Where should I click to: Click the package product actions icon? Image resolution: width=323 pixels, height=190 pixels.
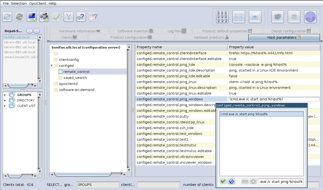294,17
